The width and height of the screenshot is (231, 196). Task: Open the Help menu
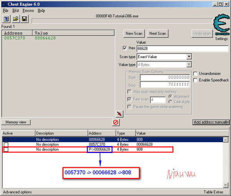tap(41, 11)
